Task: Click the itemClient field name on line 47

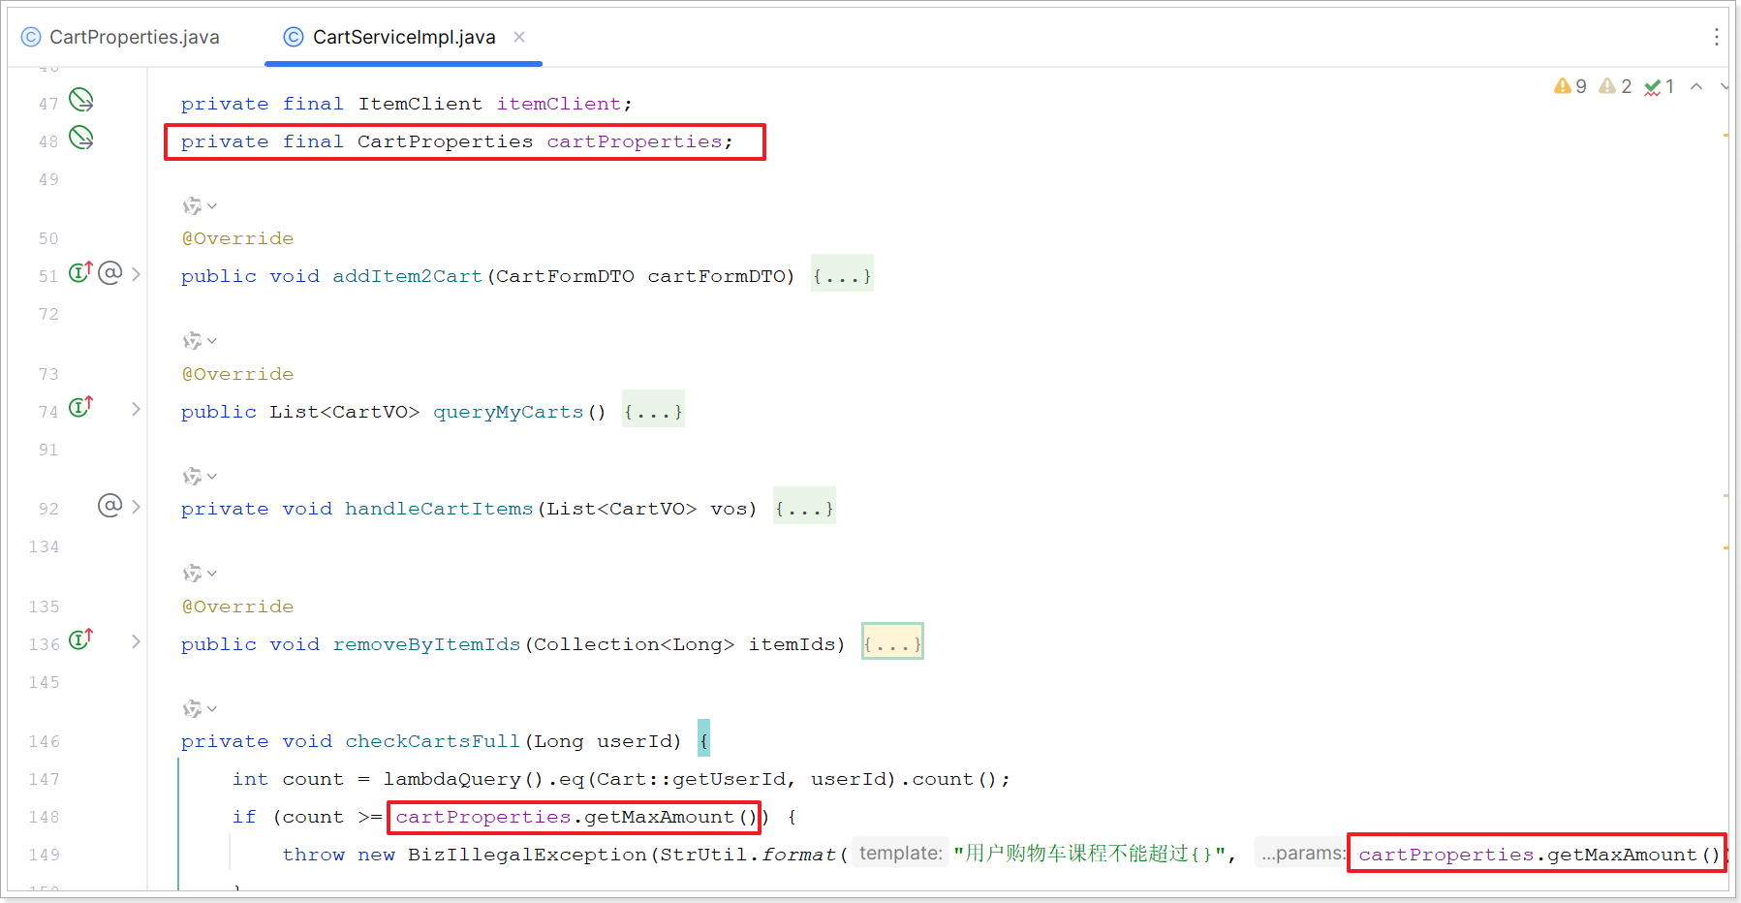Action: tap(559, 104)
